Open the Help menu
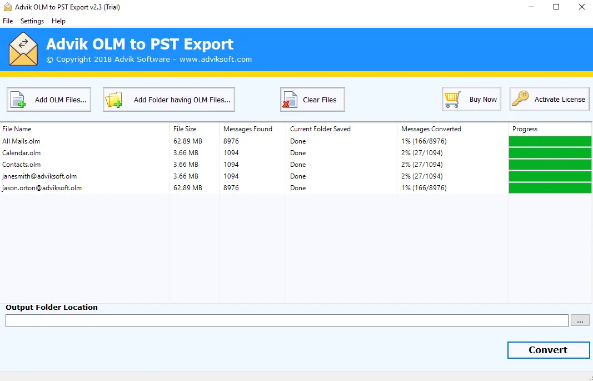This screenshot has height=381, width=593. click(x=58, y=21)
